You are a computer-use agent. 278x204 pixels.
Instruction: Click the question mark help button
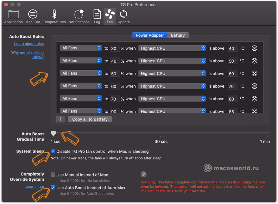pos(144,174)
